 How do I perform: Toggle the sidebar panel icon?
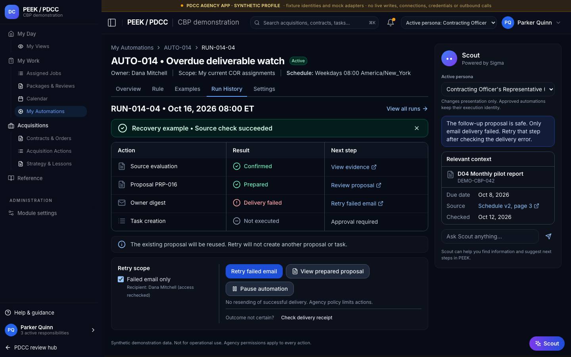click(x=112, y=23)
